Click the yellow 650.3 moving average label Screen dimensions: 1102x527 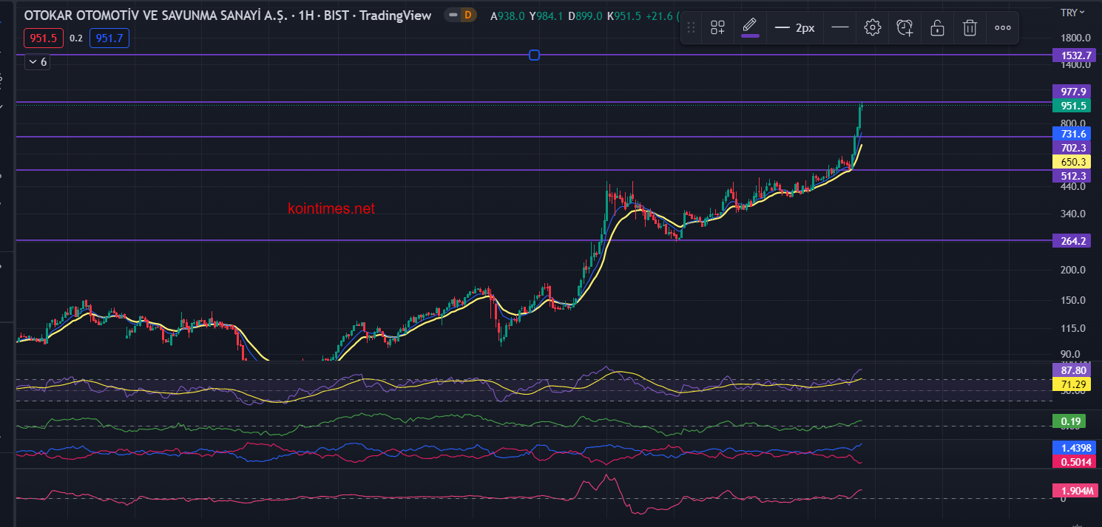coord(1071,162)
